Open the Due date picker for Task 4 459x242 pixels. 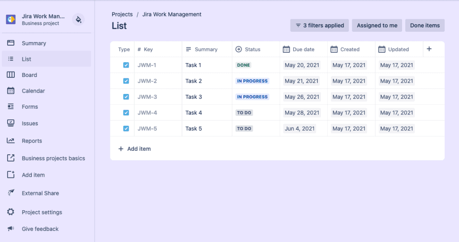coord(302,113)
